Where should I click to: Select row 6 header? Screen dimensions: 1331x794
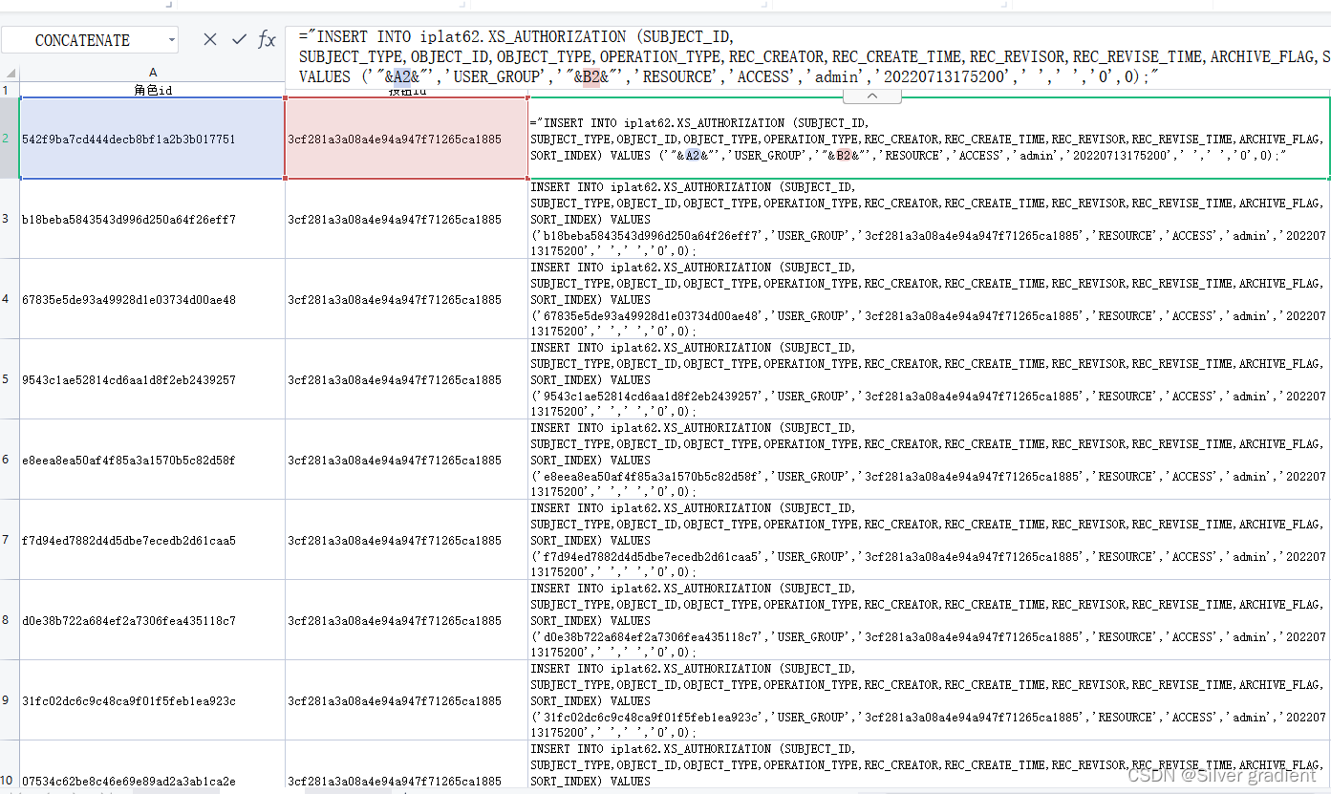click(10, 460)
